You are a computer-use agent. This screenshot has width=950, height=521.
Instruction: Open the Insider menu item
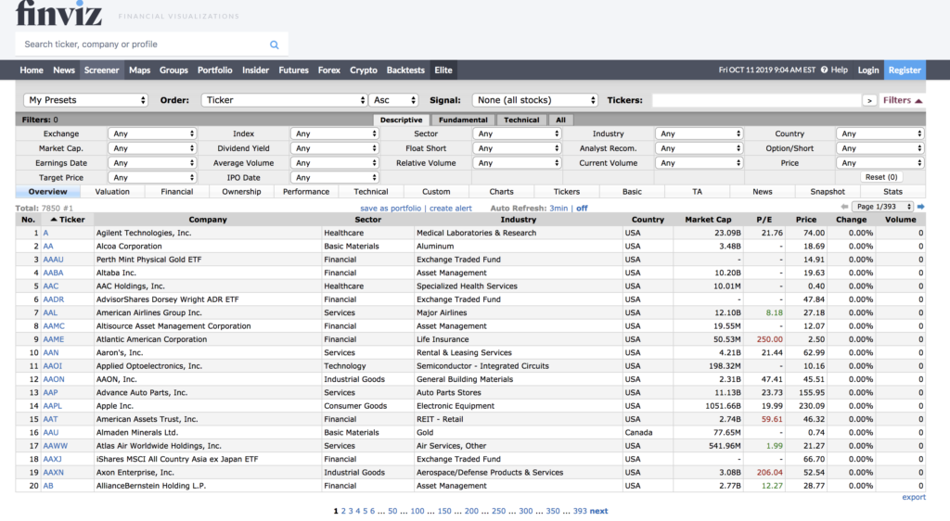(255, 70)
